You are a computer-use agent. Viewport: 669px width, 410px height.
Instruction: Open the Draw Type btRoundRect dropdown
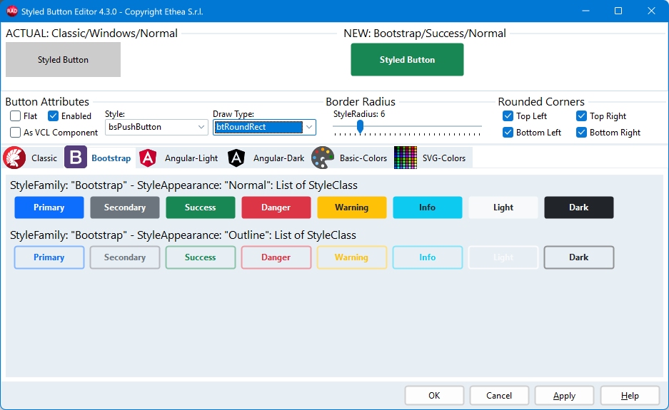click(264, 127)
